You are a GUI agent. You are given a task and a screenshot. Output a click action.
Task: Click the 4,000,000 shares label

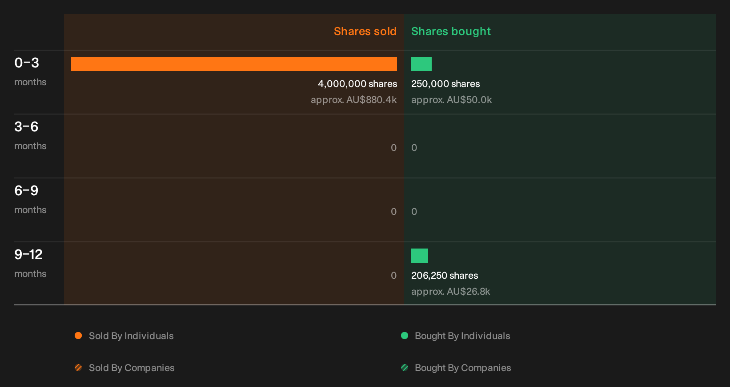(x=357, y=84)
